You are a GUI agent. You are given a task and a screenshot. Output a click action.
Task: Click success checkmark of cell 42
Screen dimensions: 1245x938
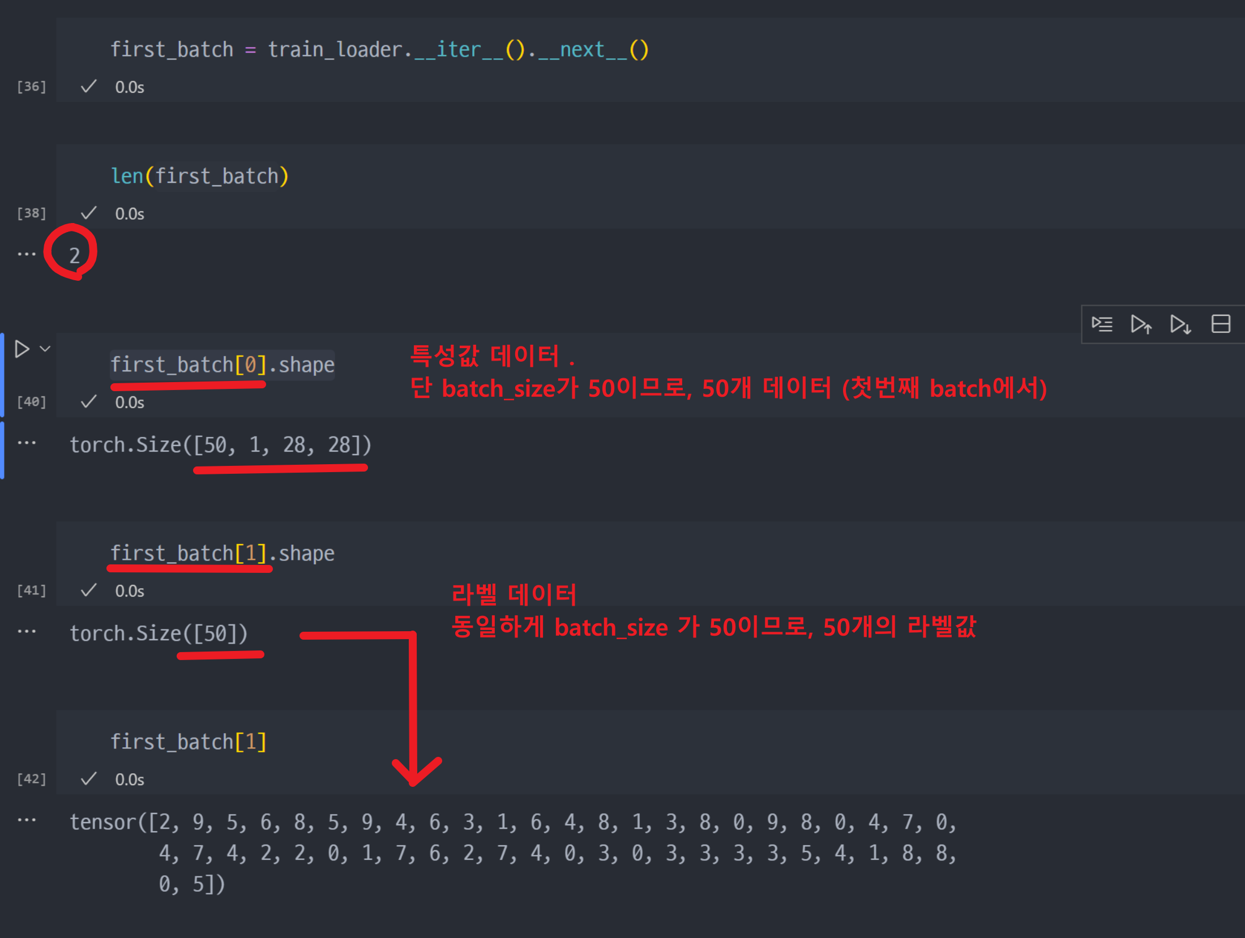point(88,779)
